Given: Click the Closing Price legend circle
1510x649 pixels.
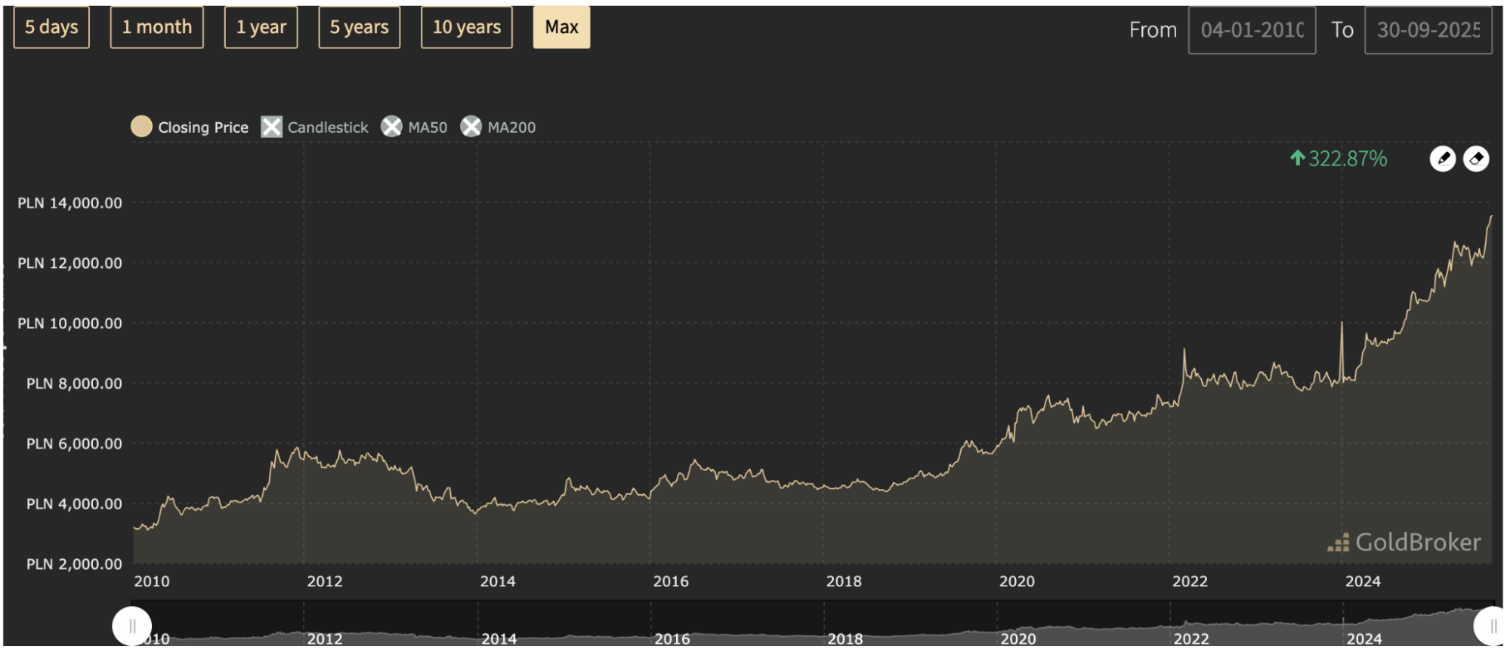Looking at the screenshot, I should coord(141,127).
